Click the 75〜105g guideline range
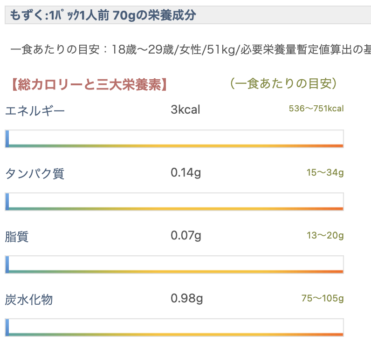371x355 pixels. [x=322, y=299]
